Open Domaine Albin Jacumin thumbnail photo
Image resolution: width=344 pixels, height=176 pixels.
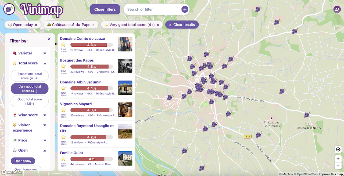click(125, 88)
